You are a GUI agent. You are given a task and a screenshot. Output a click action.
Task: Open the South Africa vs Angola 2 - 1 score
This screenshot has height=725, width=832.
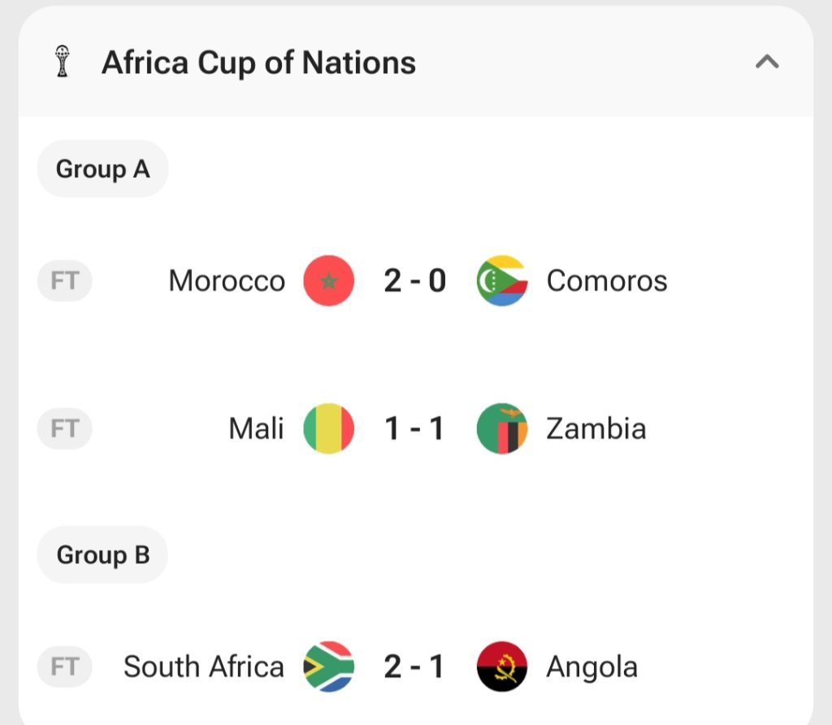point(414,667)
